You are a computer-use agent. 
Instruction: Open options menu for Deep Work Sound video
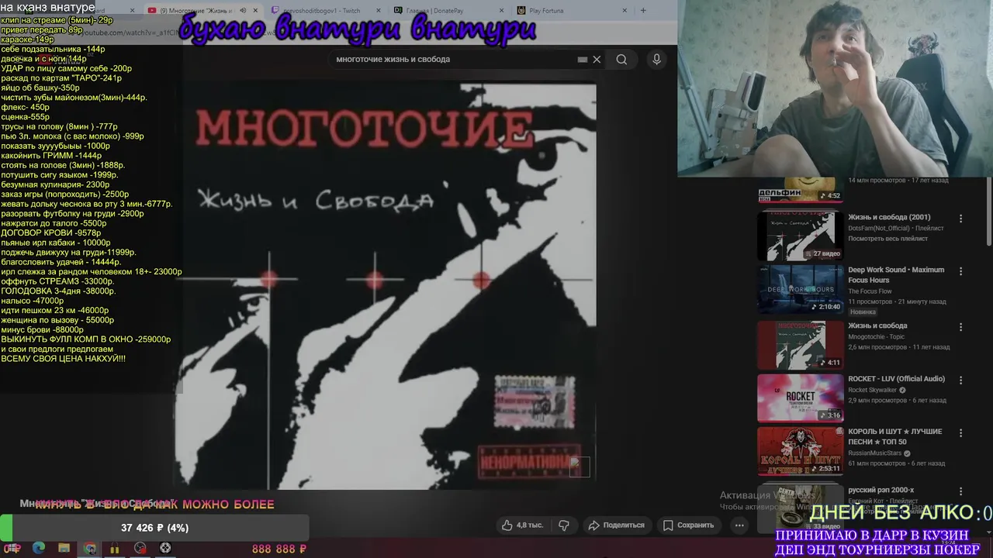point(960,271)
